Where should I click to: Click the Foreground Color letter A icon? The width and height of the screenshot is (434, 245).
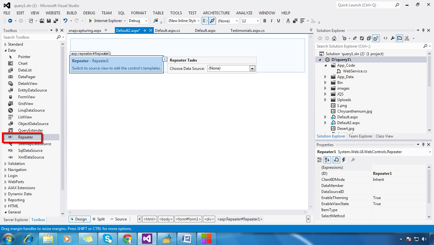click(288, 21)
